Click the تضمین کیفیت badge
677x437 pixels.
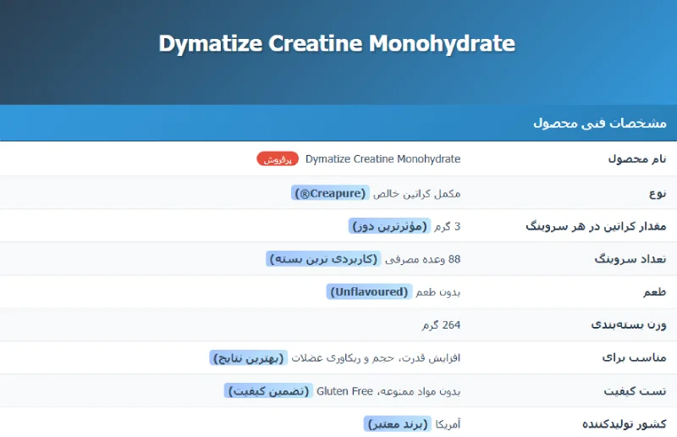(x=267, y=391)
